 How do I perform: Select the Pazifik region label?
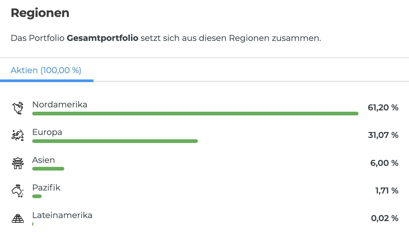[46, 187]
